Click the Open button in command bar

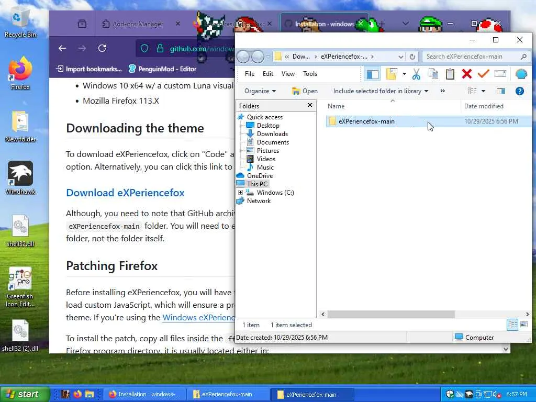(x=305, y=91)
